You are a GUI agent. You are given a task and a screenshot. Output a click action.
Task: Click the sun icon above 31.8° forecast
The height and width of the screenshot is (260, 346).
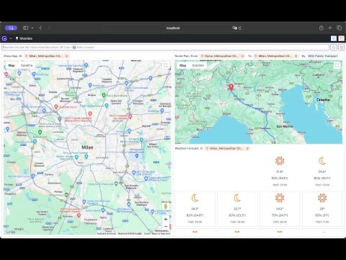(280, 161)
